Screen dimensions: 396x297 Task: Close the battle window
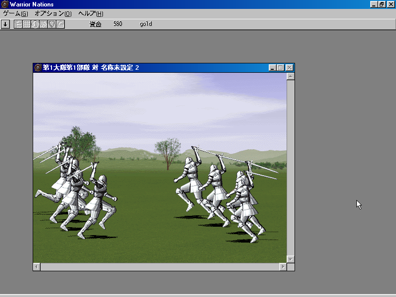pyautogui.click(x=290, y=68)
